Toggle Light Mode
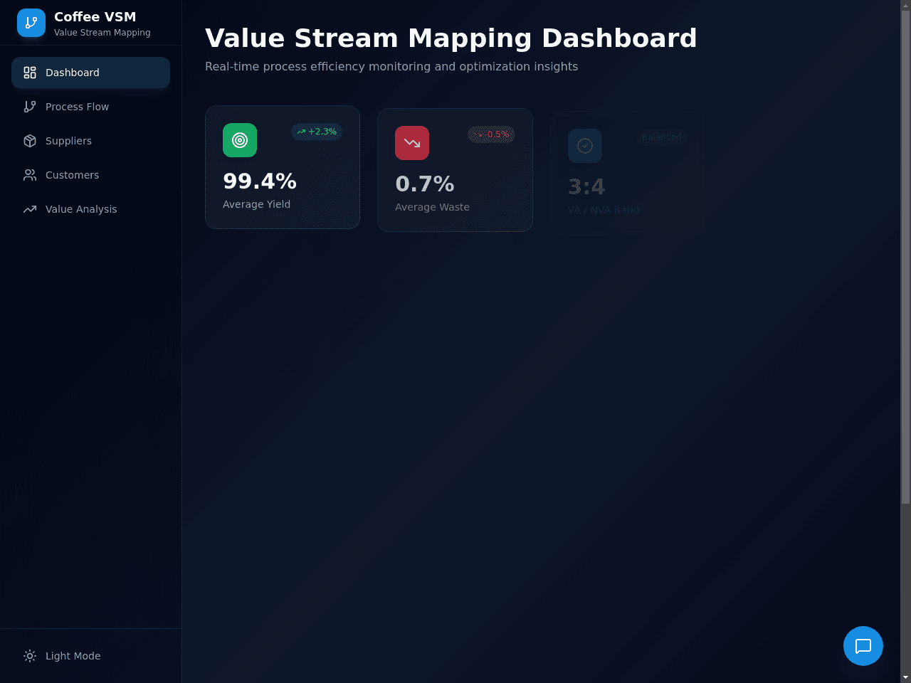The width and height of the screenshot is (911, 683). [x=90, y=656]
